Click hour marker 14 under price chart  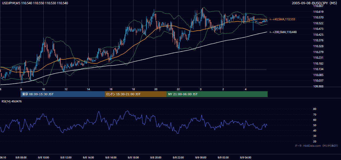88,89
